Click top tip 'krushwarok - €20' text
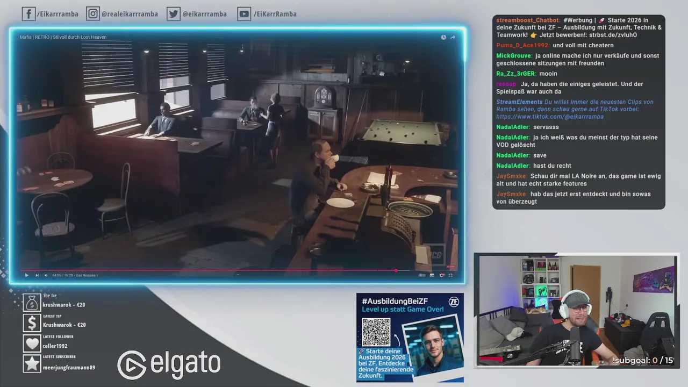 tap(64, 305)
